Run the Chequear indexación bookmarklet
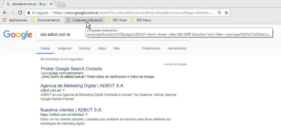Viewport: 281px width, 130px height. point(84,20)
